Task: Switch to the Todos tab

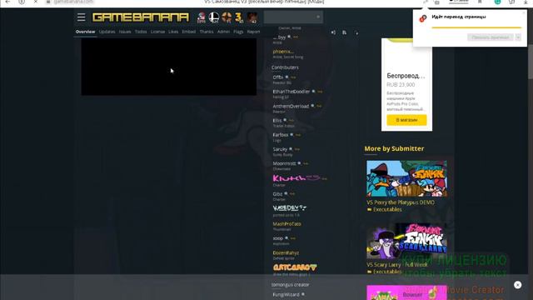Action: [x=141, y=32]
